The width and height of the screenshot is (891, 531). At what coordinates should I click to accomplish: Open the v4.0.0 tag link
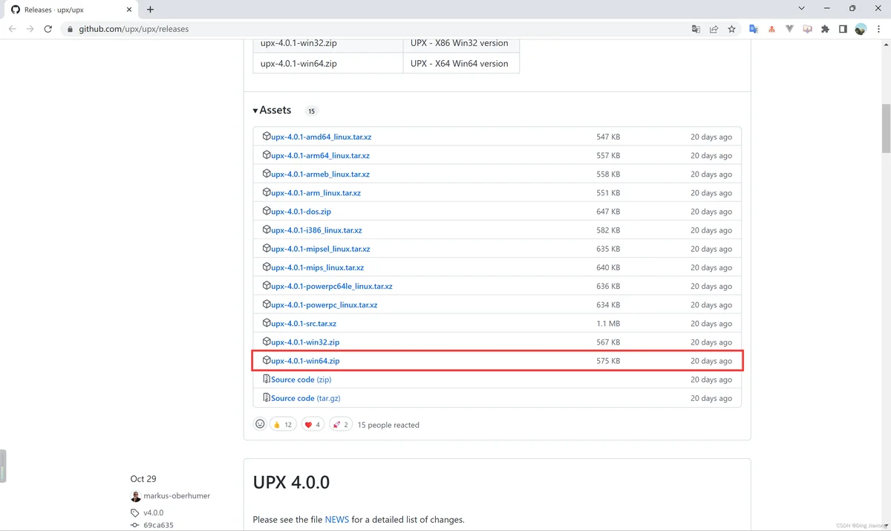[154, 512]
